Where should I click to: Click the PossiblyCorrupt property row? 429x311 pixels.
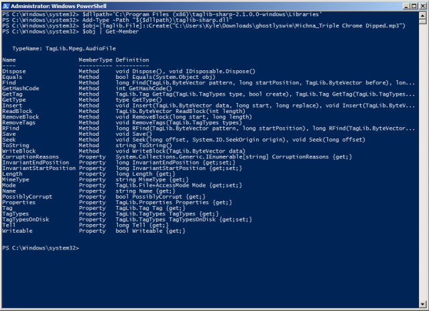tap(104, 197)
